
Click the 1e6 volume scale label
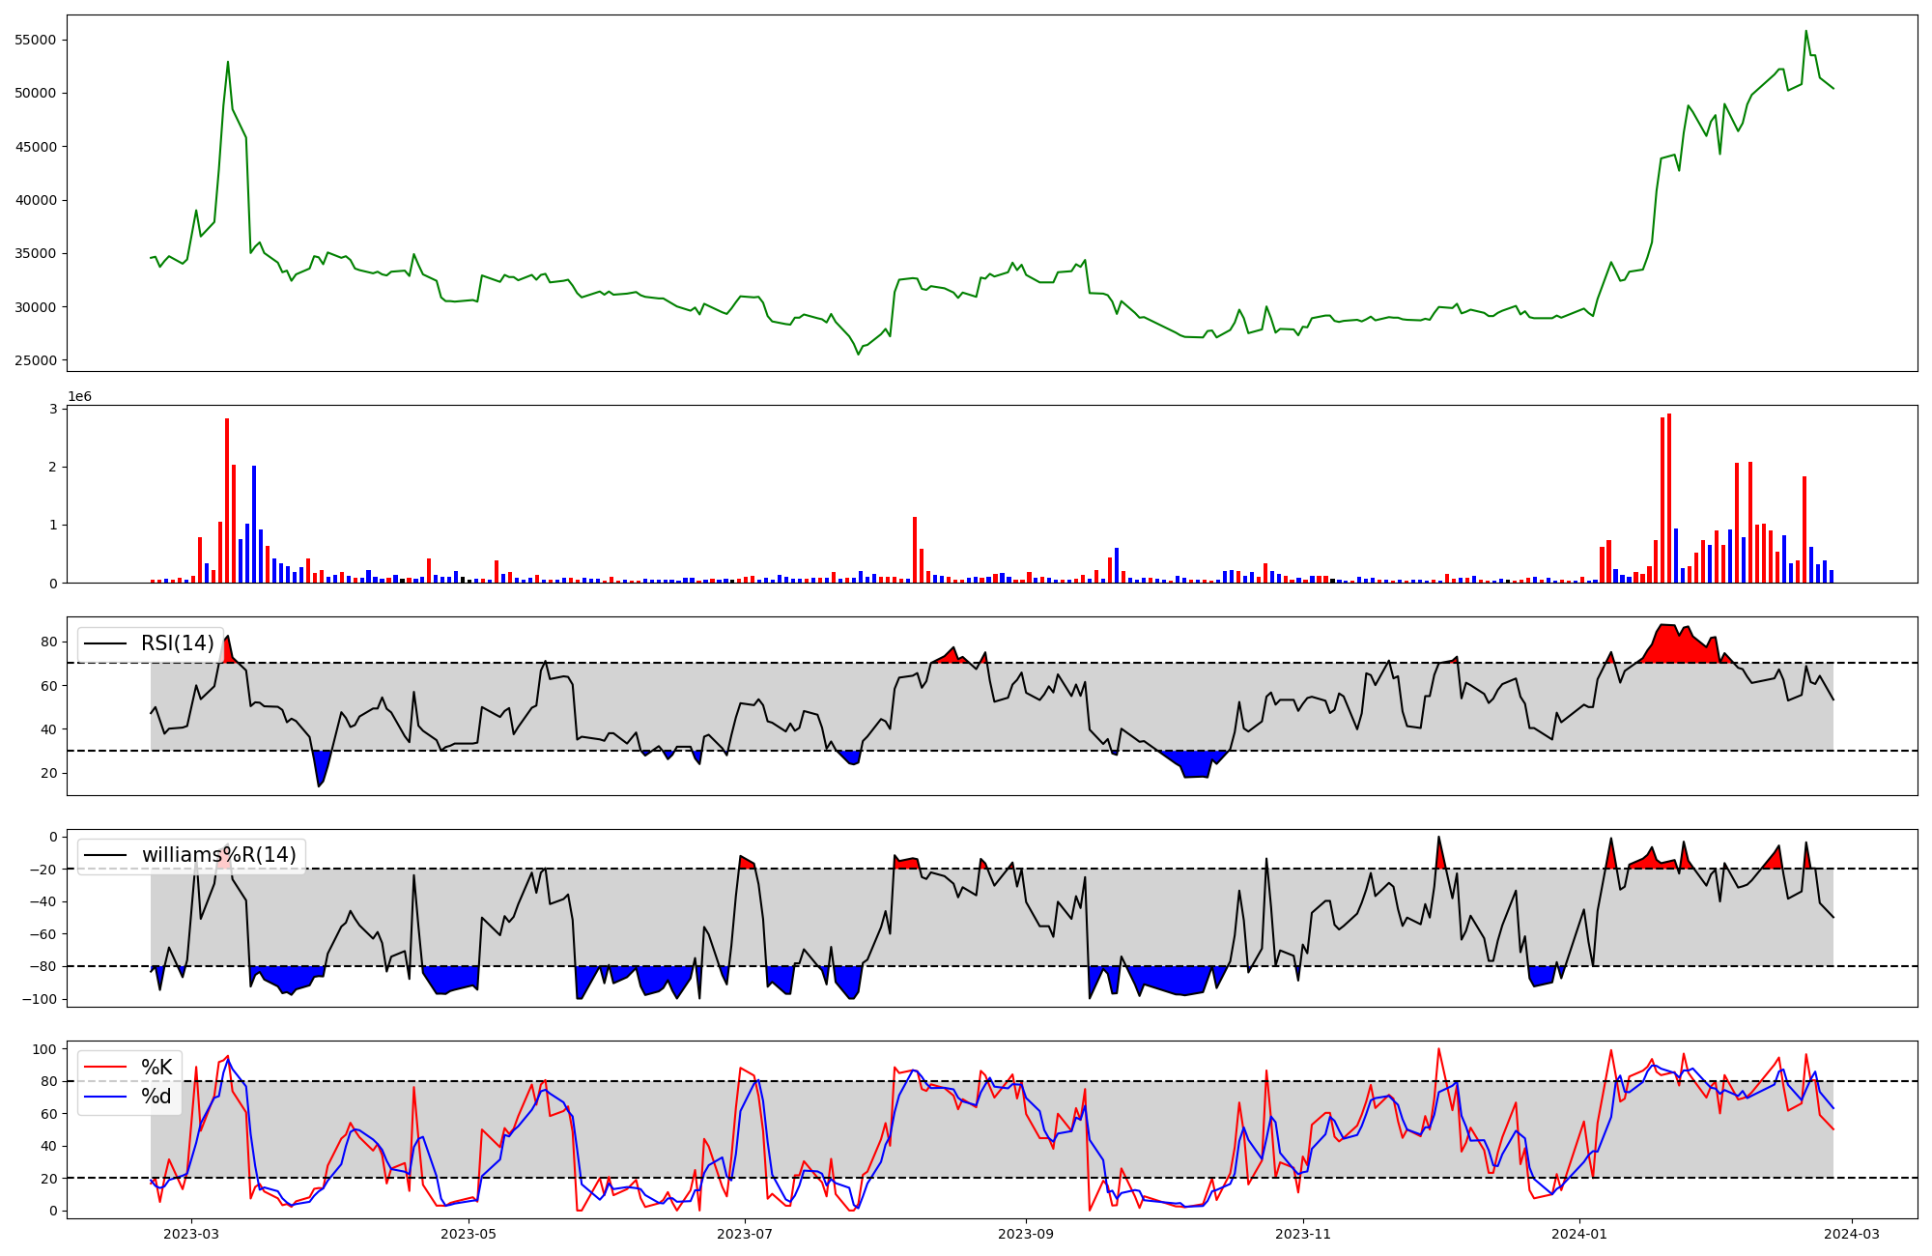(79, 397)
